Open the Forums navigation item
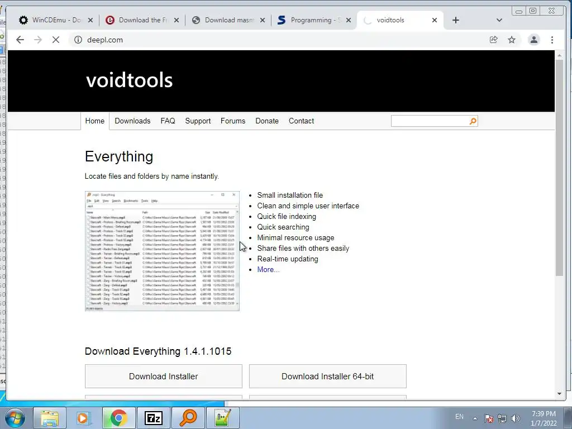Screen dimensions: 572x429 pos(233,121)
